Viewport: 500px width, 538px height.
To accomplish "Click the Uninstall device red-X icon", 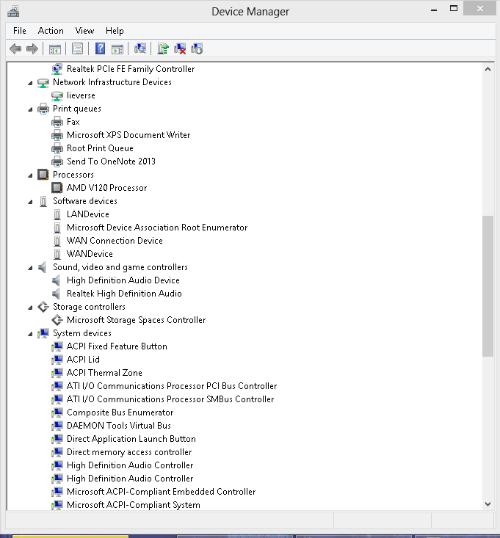I will 180,48.
